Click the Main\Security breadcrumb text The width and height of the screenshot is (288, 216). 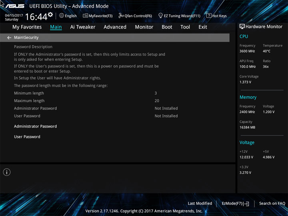click(x=26, y=38)
